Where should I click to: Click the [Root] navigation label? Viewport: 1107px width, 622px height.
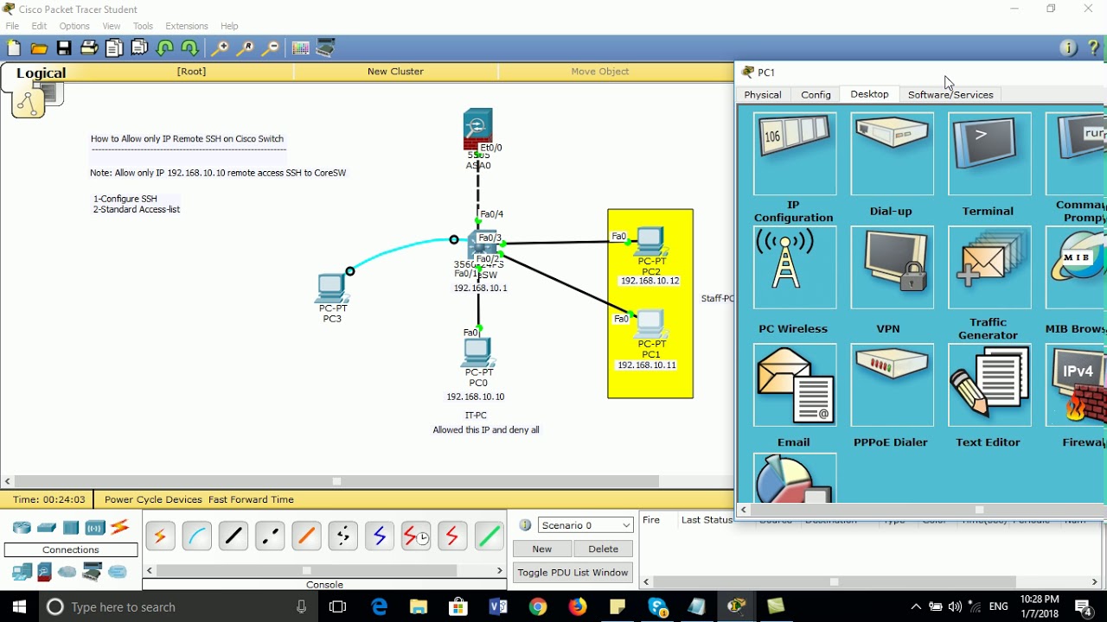point(191,72)
